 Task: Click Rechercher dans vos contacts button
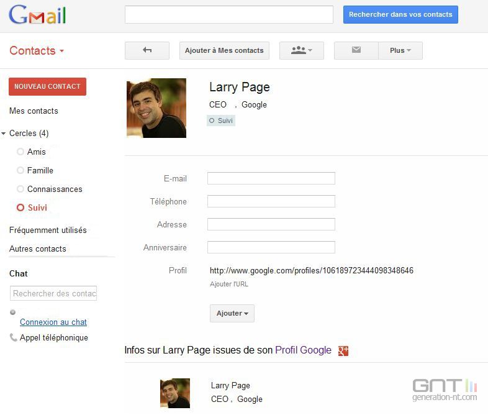coord(400,14)
